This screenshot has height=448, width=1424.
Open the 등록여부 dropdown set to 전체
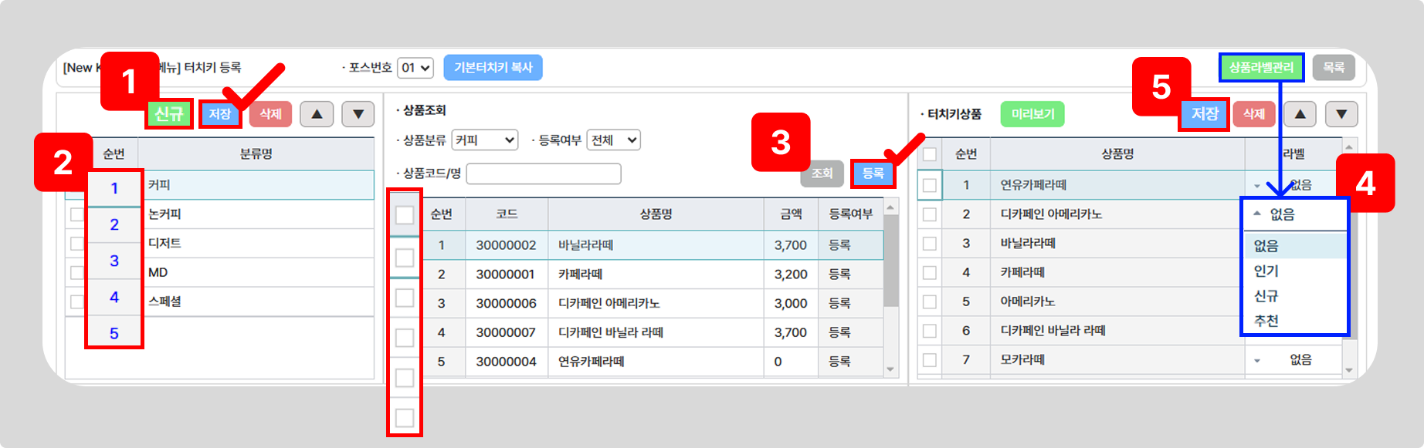pyautogui.click(x=613, y=140)
